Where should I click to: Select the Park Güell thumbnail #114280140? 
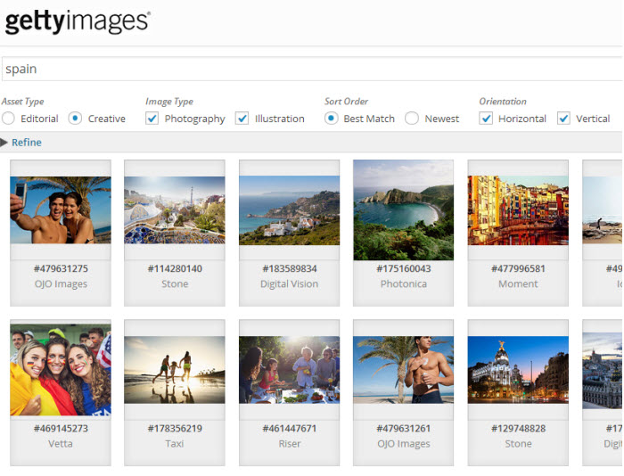pyautogui.click(x=175, y=210)
